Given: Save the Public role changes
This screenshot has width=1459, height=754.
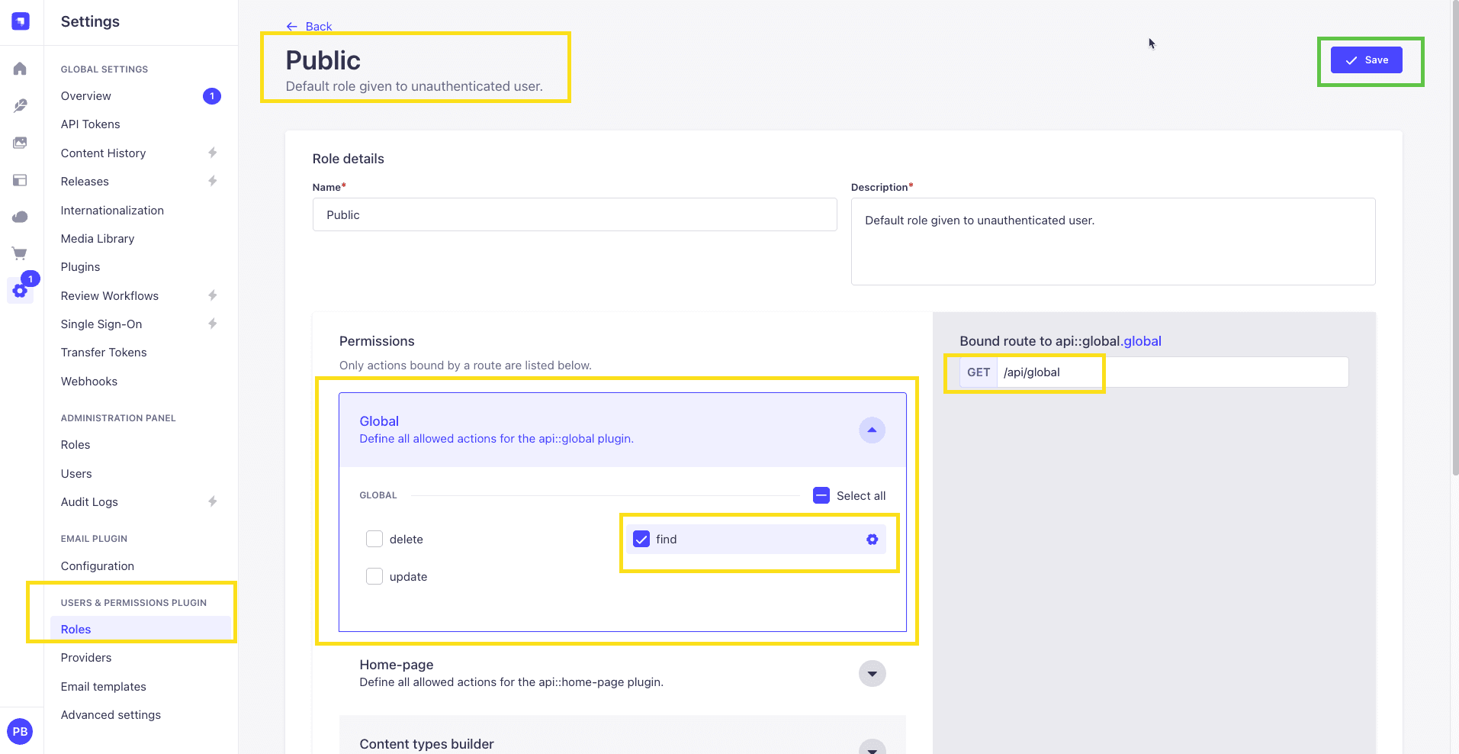Looking at the screenshot, I should coord(1366,60).
